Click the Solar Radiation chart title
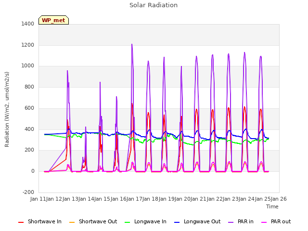Viewport: 308px width, 231px height. click(154, 5)
